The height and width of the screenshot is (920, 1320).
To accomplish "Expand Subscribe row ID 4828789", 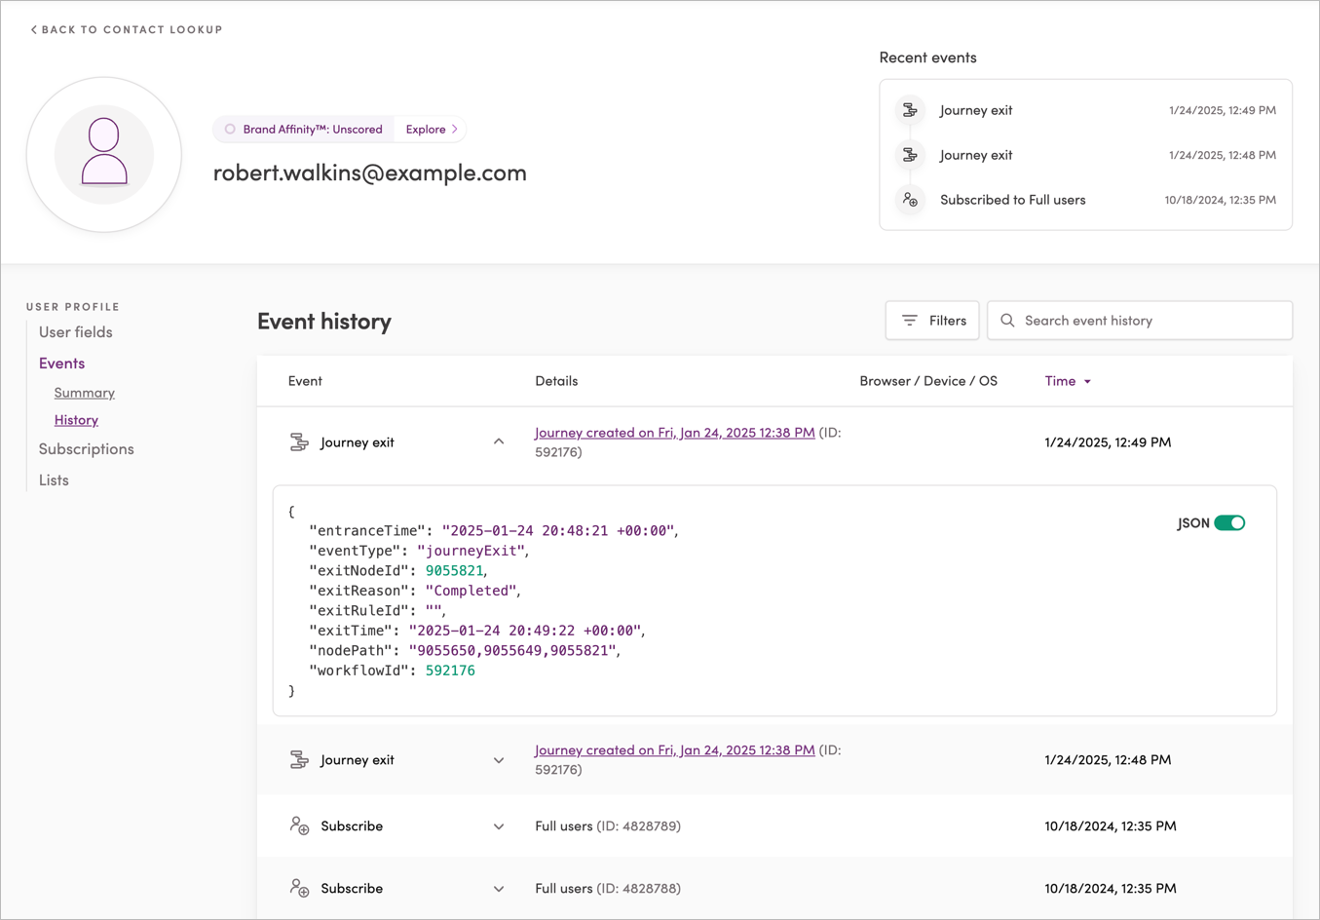I will pos(499,826).
